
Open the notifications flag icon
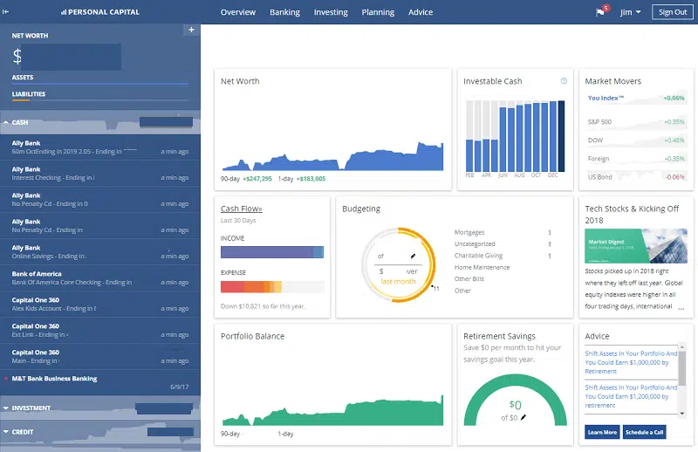600,12
